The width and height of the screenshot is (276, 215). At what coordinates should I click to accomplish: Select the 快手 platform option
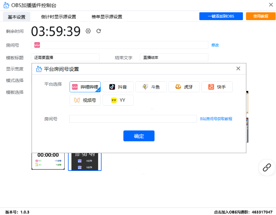coord(217,87)
